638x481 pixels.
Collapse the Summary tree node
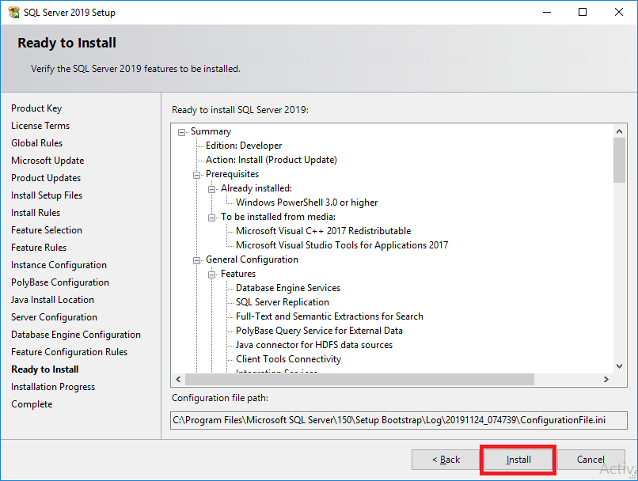(181, 132)
